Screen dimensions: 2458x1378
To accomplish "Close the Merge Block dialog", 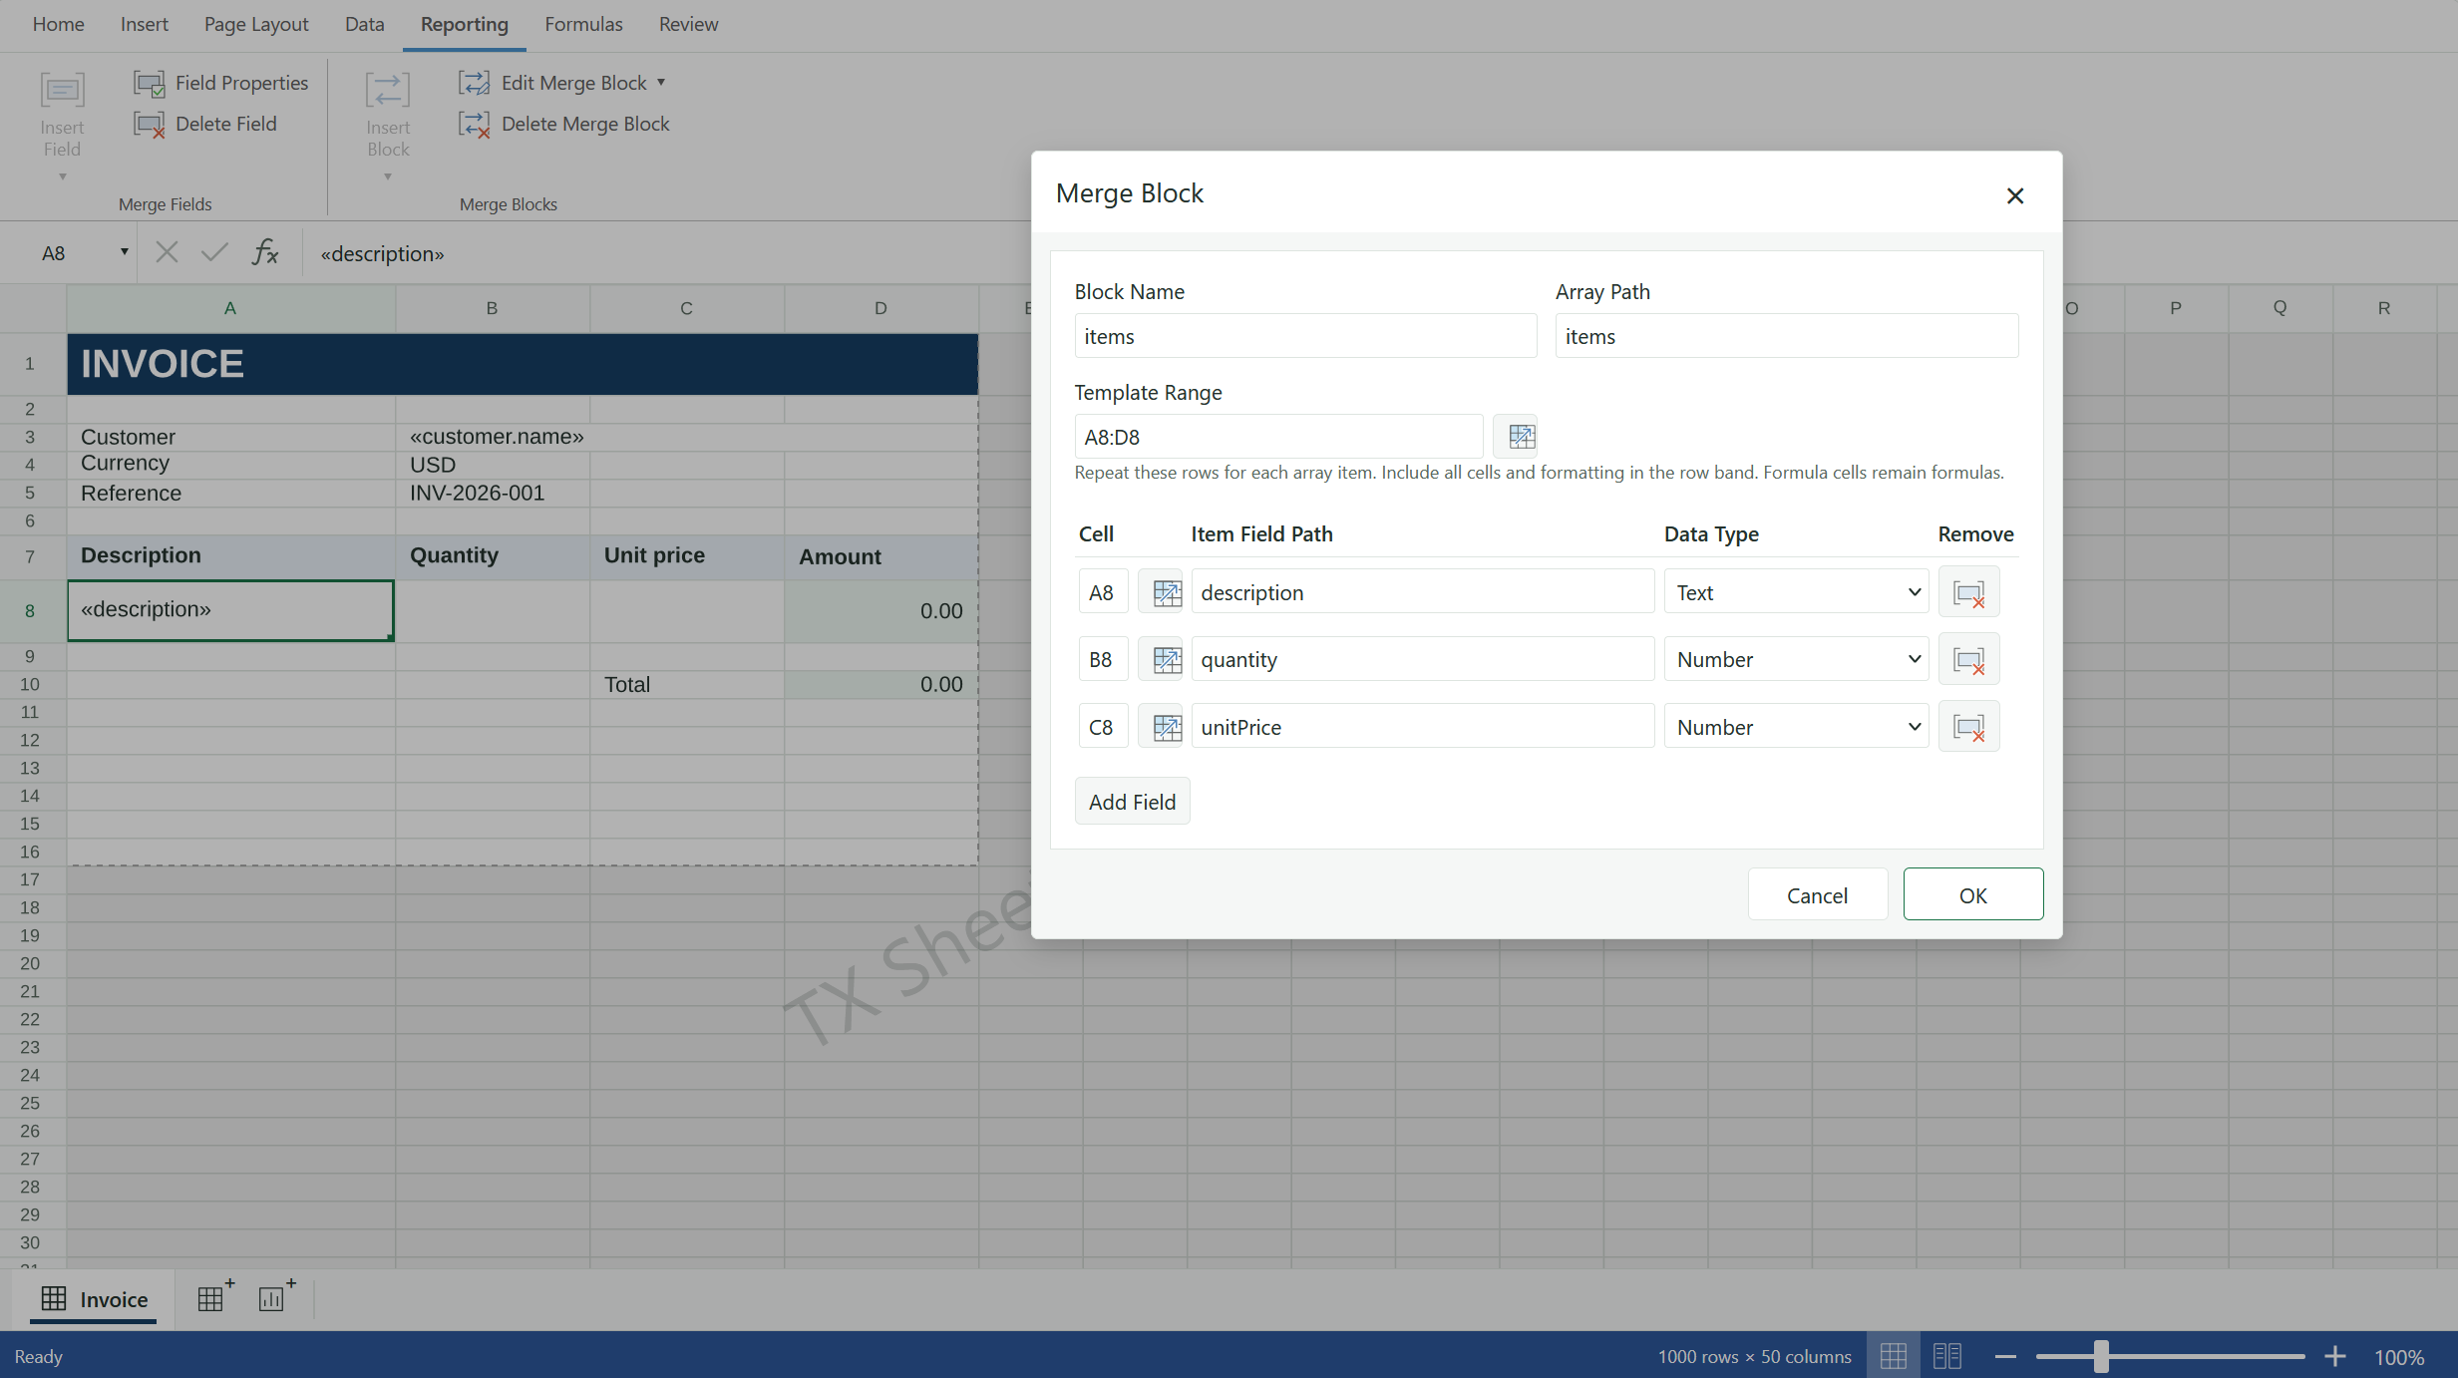I will pos(2014,195).
